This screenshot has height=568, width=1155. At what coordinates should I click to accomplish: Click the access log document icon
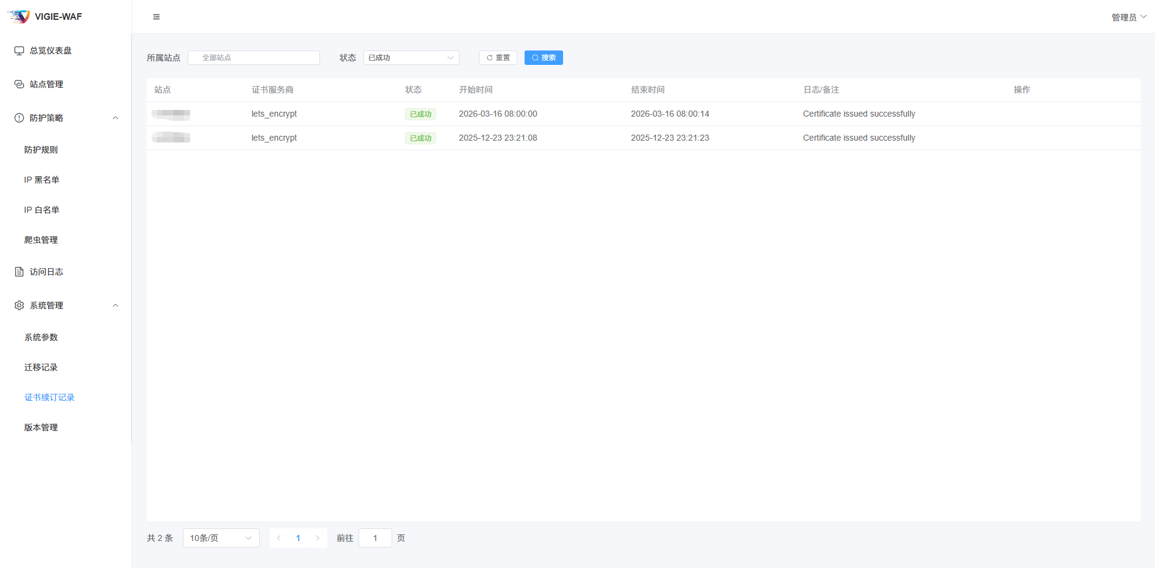pyautogui.click(x=19, y=272)
